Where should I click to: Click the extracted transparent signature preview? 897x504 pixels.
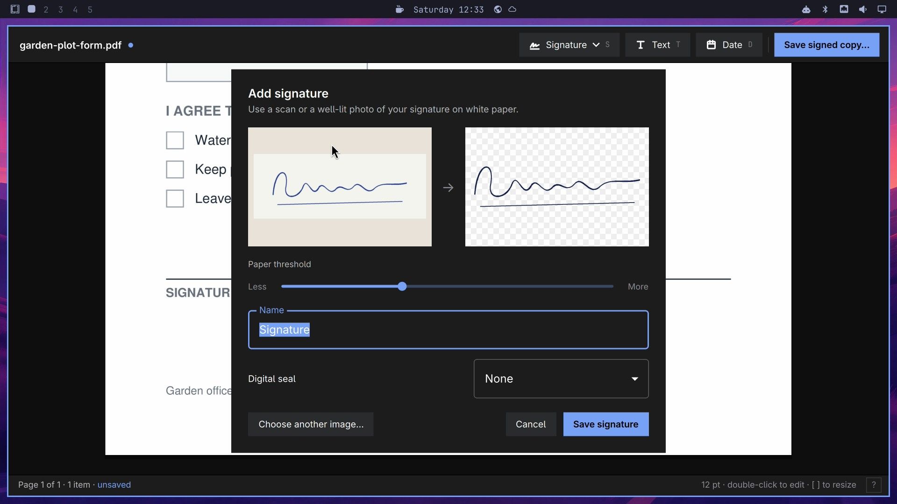point(557,187)
